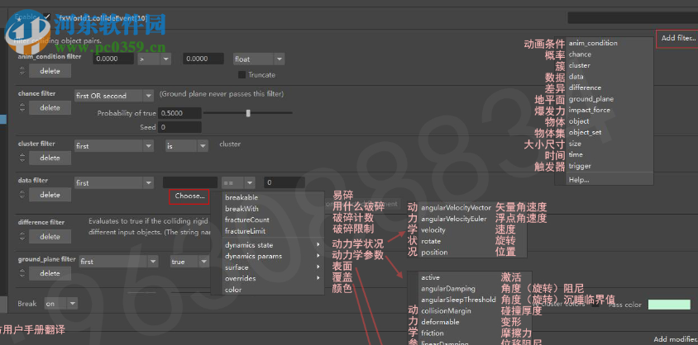Click the reorder arrows of ground_plane filter
This screenshot has height=345, width=698.
[22, 273]
